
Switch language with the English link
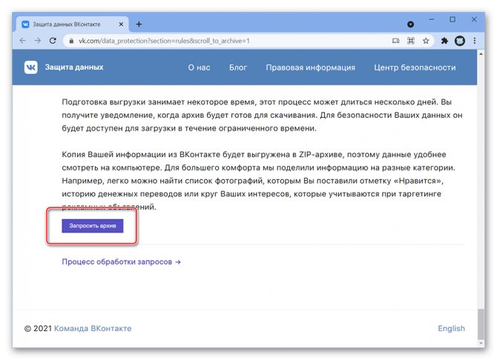(x=451, y=328)
